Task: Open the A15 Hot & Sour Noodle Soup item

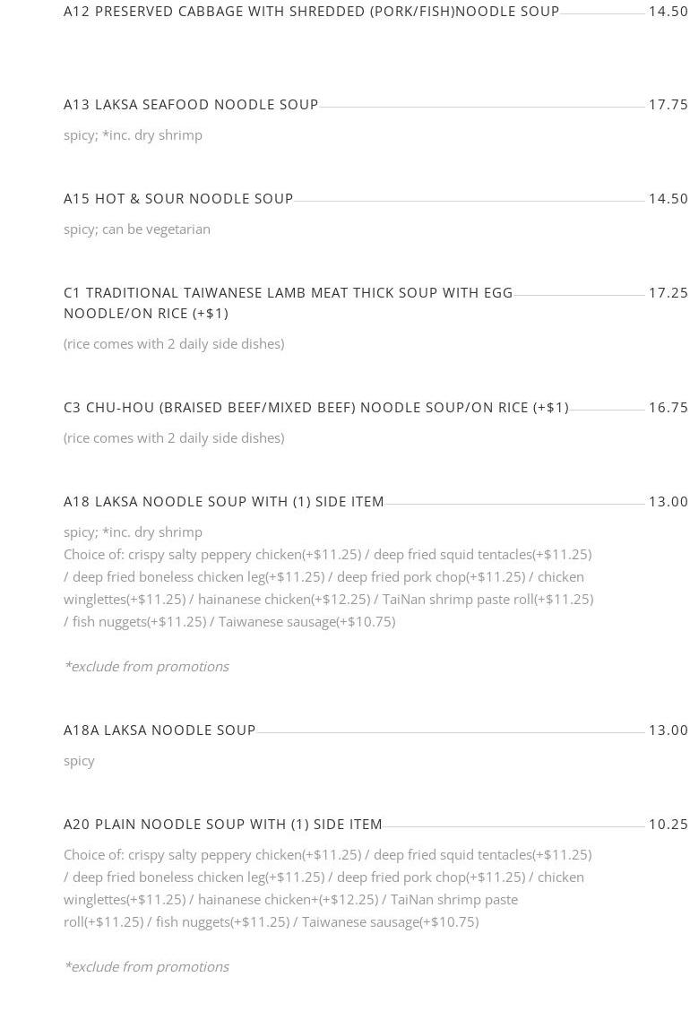Action: coord(178,199)
